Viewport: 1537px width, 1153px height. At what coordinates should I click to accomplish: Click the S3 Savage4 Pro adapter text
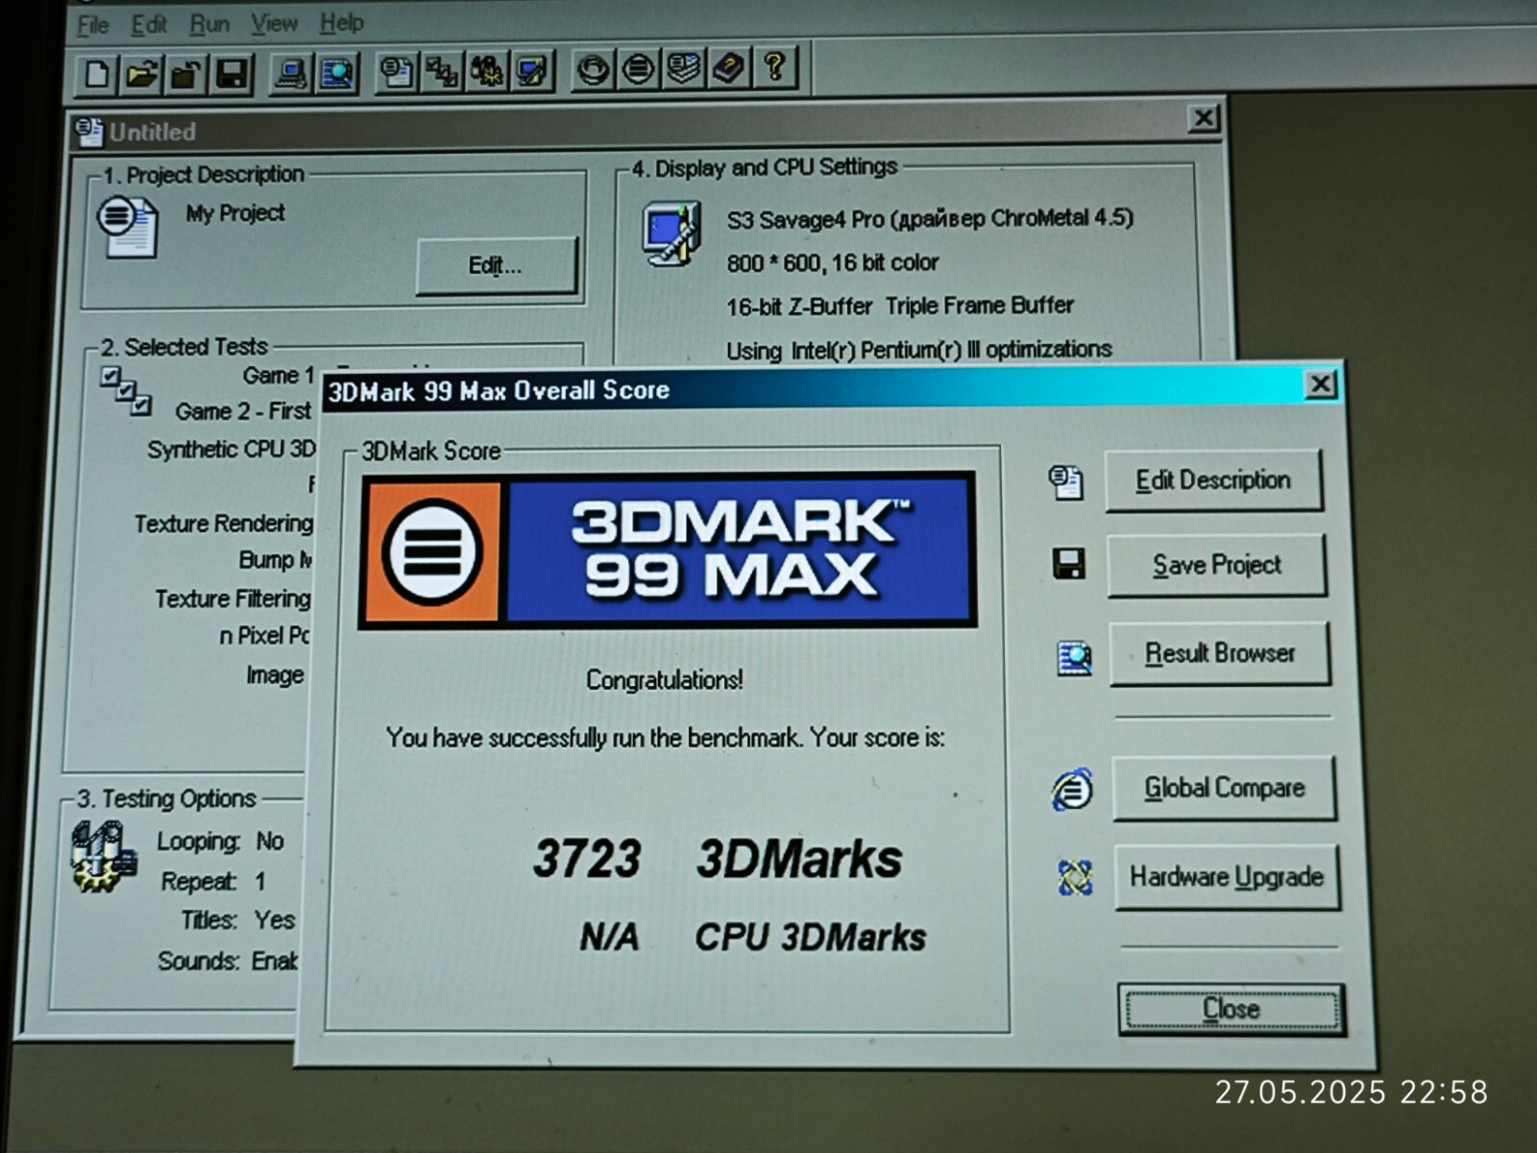tap(930, 219)
